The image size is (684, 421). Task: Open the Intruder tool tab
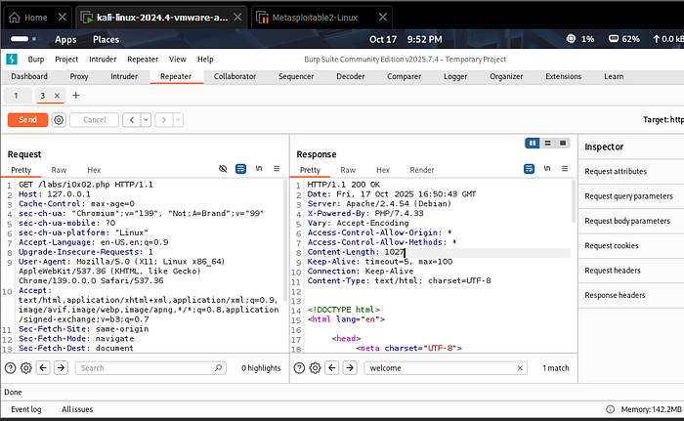point(124,76)
